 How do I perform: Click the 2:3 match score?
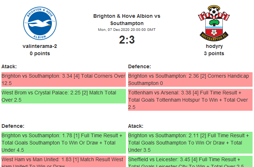pos(127,40)
